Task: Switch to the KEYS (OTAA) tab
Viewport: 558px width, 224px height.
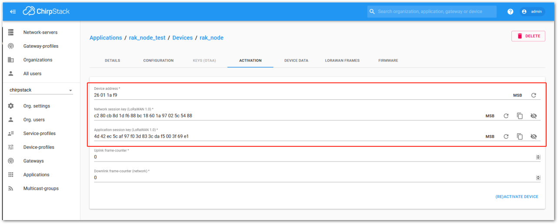Action: pyautogui.click(x=205, y=60)
